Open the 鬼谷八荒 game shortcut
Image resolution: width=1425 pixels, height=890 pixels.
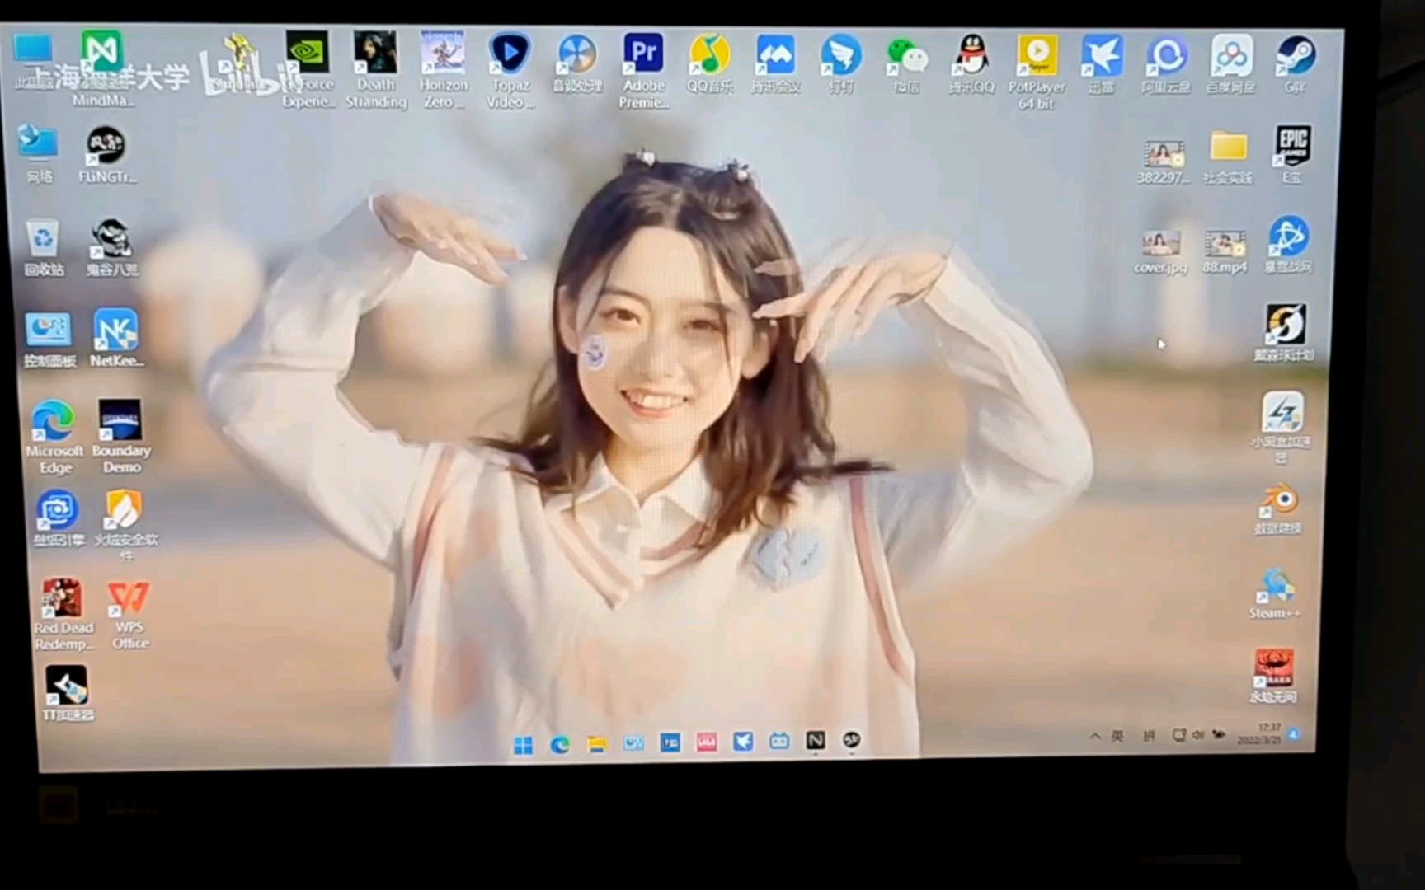pos(112,247)
